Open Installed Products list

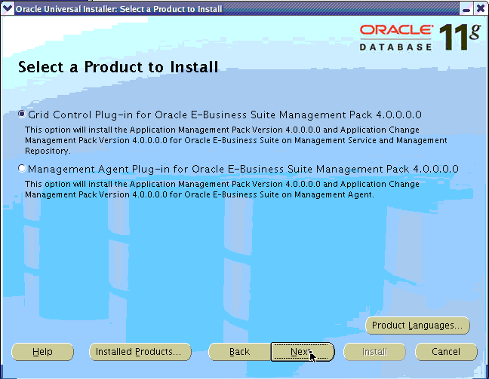coord(140,352)
